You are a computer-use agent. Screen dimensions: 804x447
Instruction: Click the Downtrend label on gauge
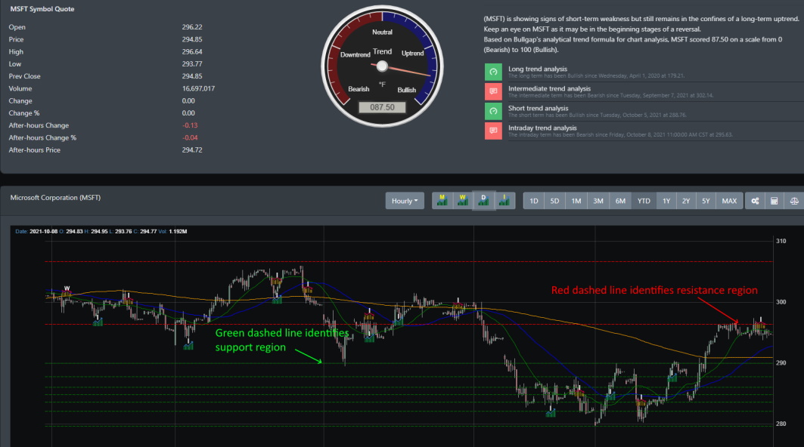coord(355,54)
